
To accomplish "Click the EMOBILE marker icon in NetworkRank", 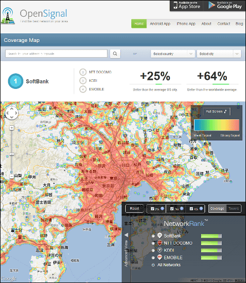I will click(160, 257).
